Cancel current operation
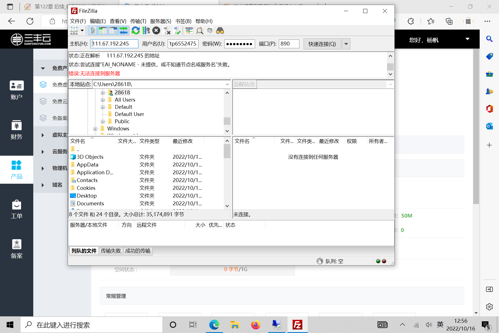 pos(156,31)
